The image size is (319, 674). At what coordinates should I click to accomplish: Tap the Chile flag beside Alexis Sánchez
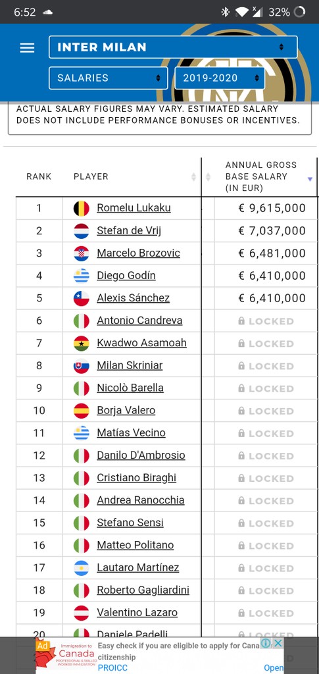coord(81,298)
